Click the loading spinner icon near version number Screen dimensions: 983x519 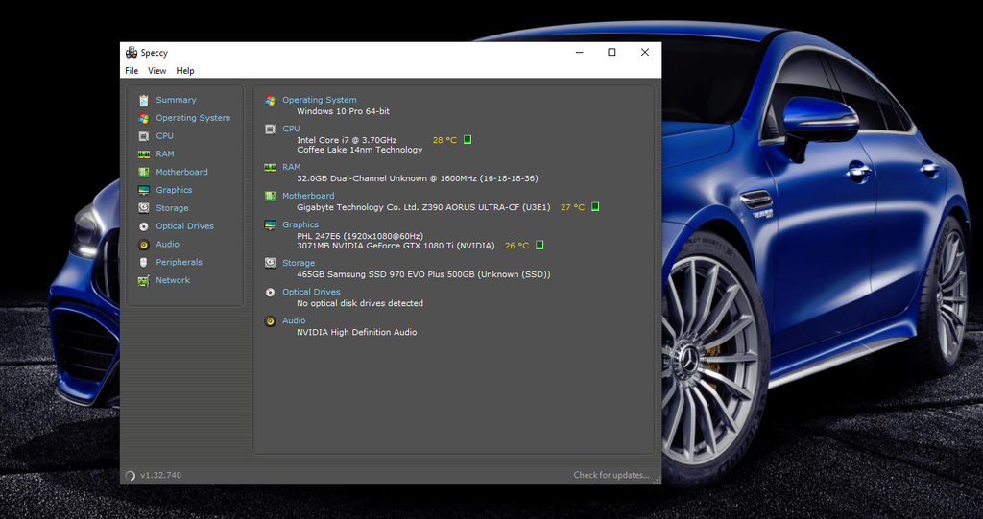pyautogui.click(x=131, y=476)
